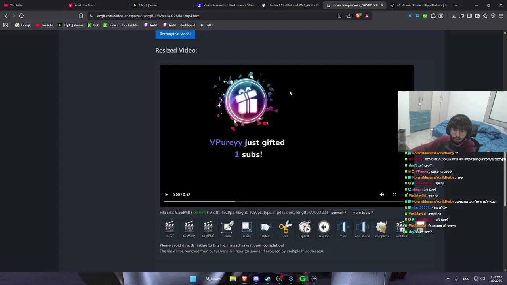Toggle video player volume
The image size is (507, 285).
click(381, 194)
